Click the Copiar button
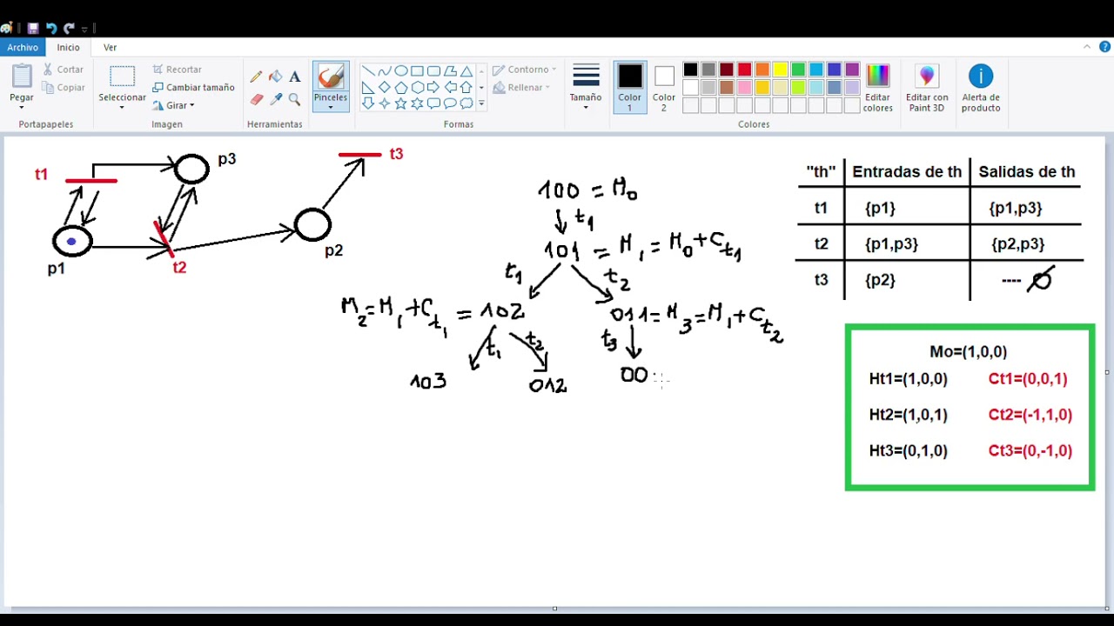 click(64, 88)
